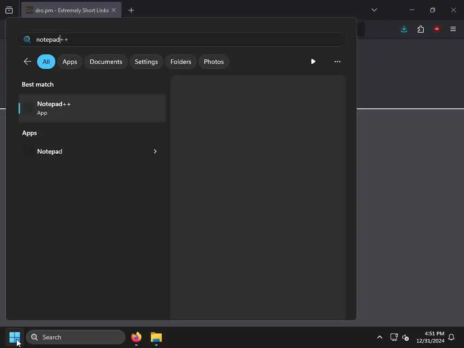Open Firefox downloads arrow icon
464x348 pixels.
click(404, 29)
